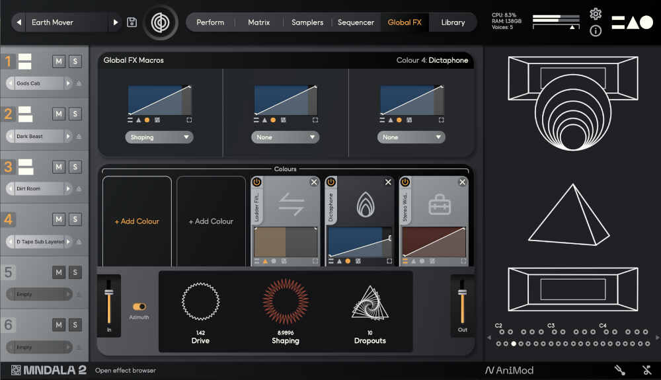Expand the second macro's None dropdown
The height and width of the screenshot is (380, 661).
[285, 137]
